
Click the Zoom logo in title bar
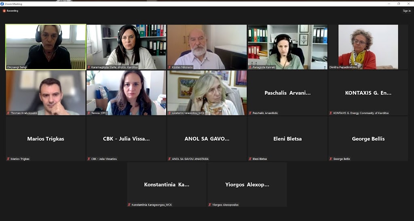(2, 4)
